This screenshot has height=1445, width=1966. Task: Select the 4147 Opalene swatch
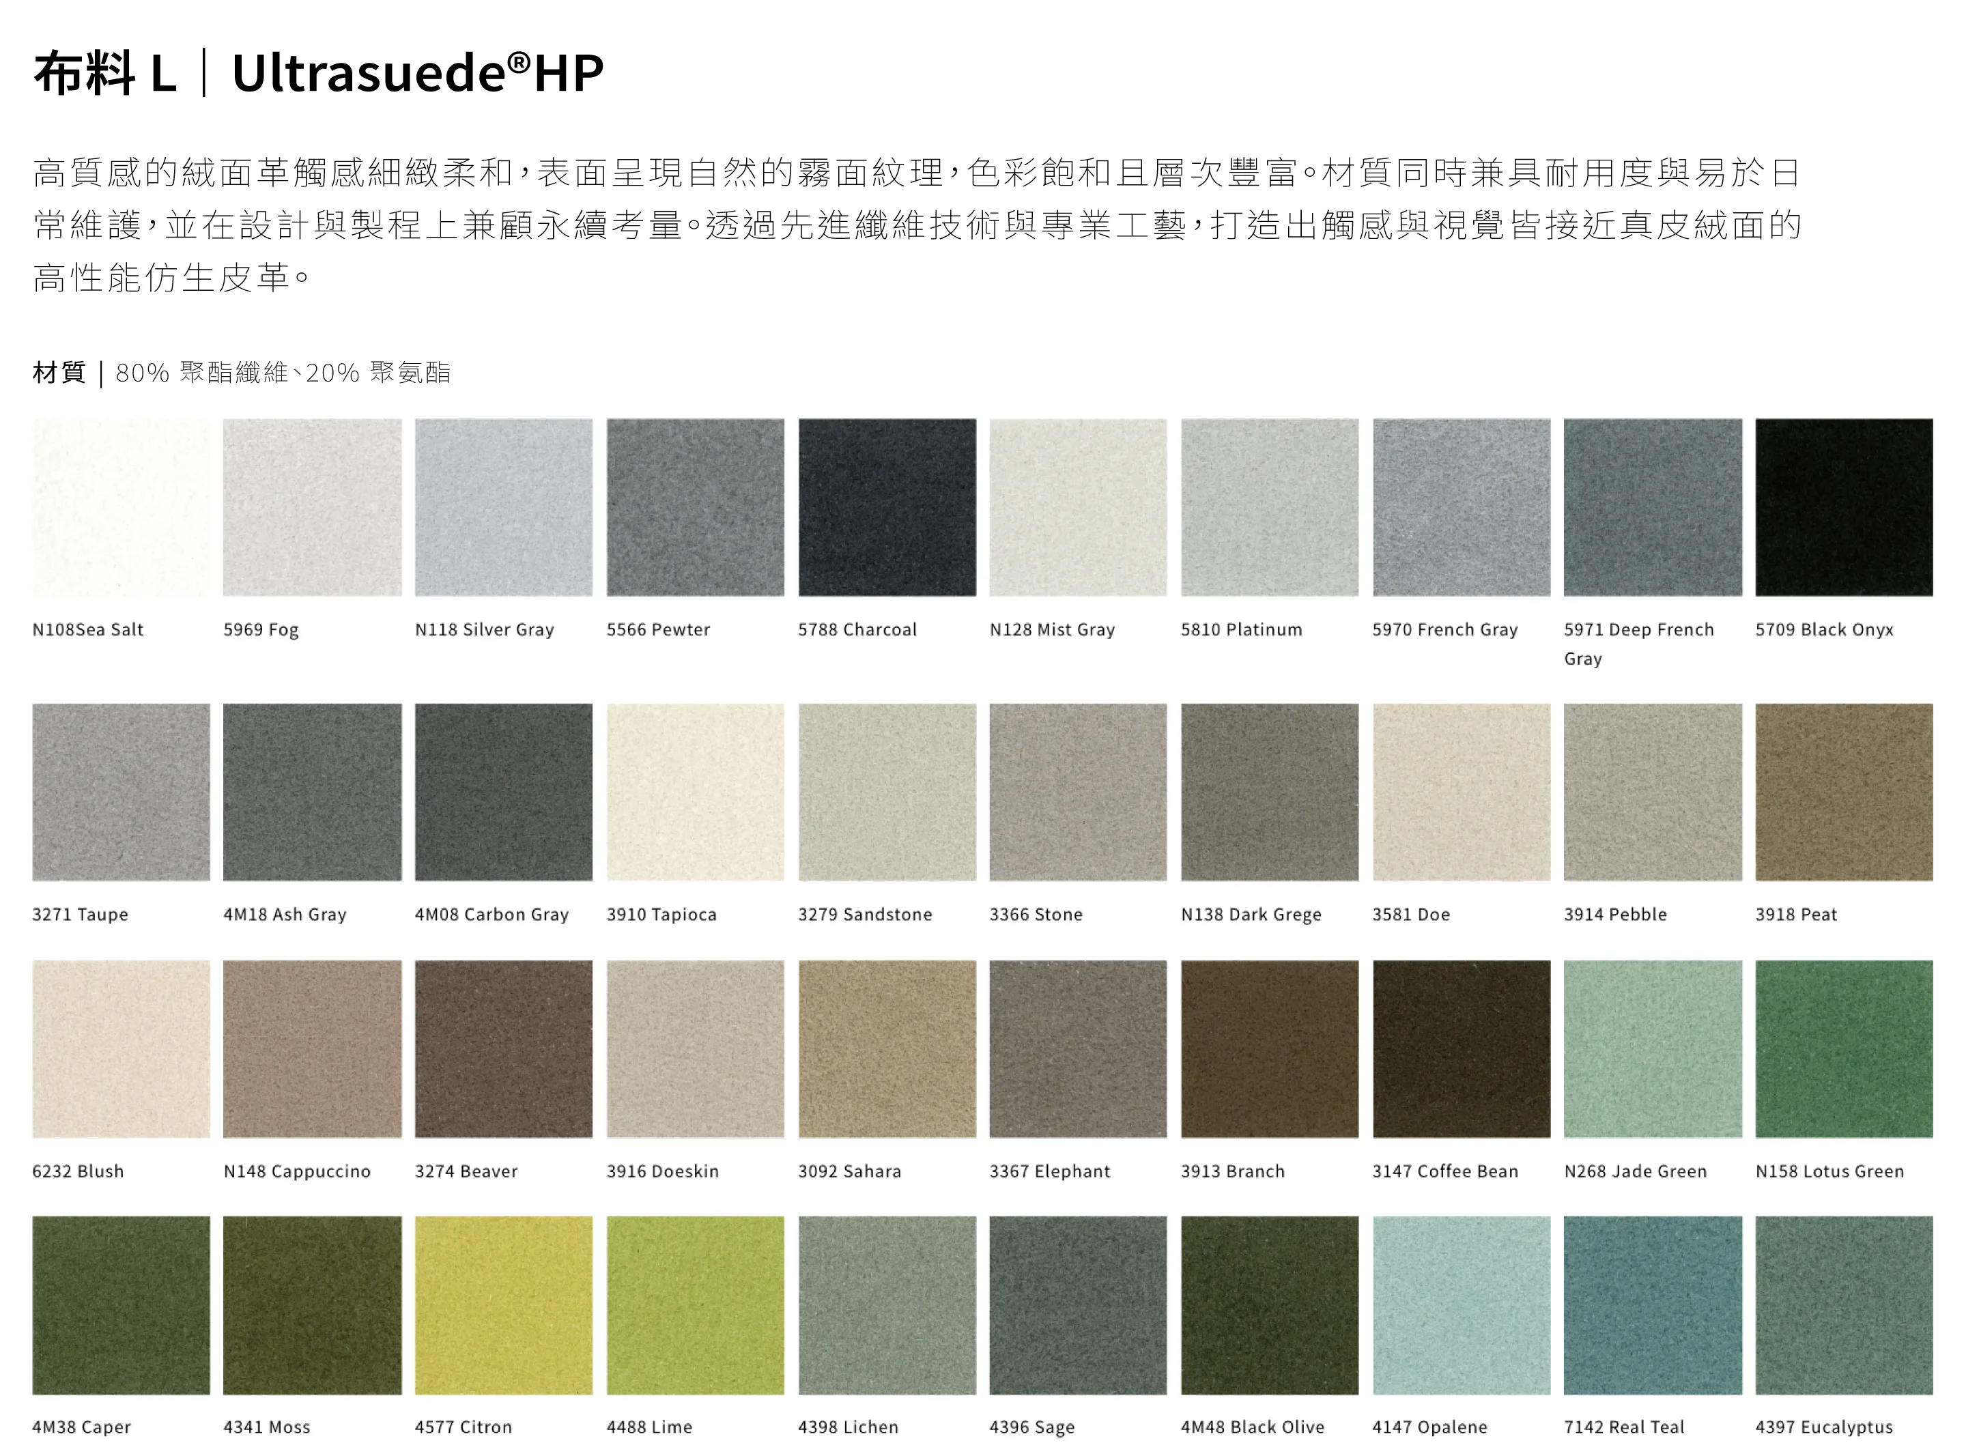click(x=1462, y=1305)
